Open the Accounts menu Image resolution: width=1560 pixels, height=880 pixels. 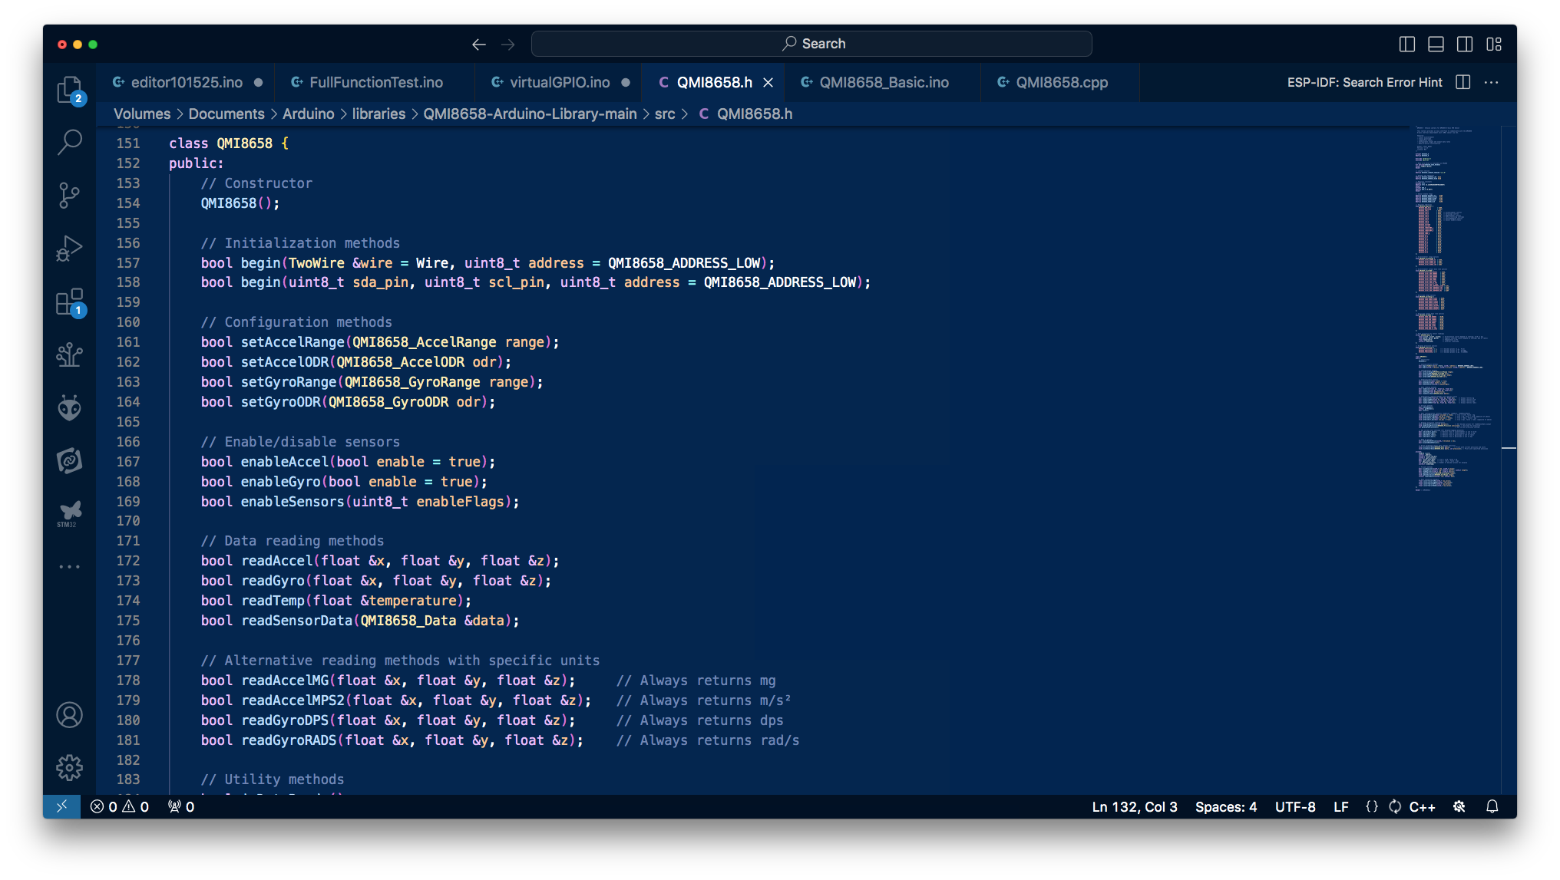[x=69, y=715]
